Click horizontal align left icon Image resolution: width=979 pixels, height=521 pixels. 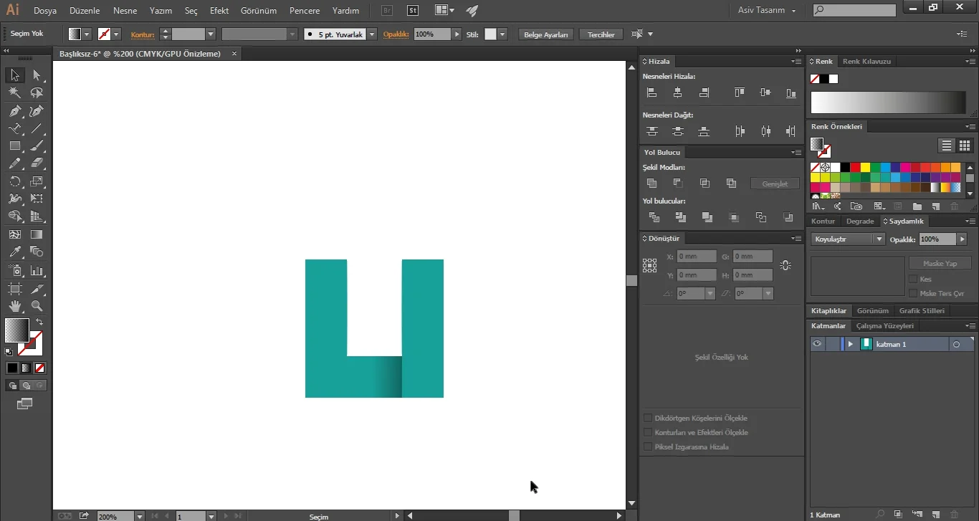[x=651, y=92]
